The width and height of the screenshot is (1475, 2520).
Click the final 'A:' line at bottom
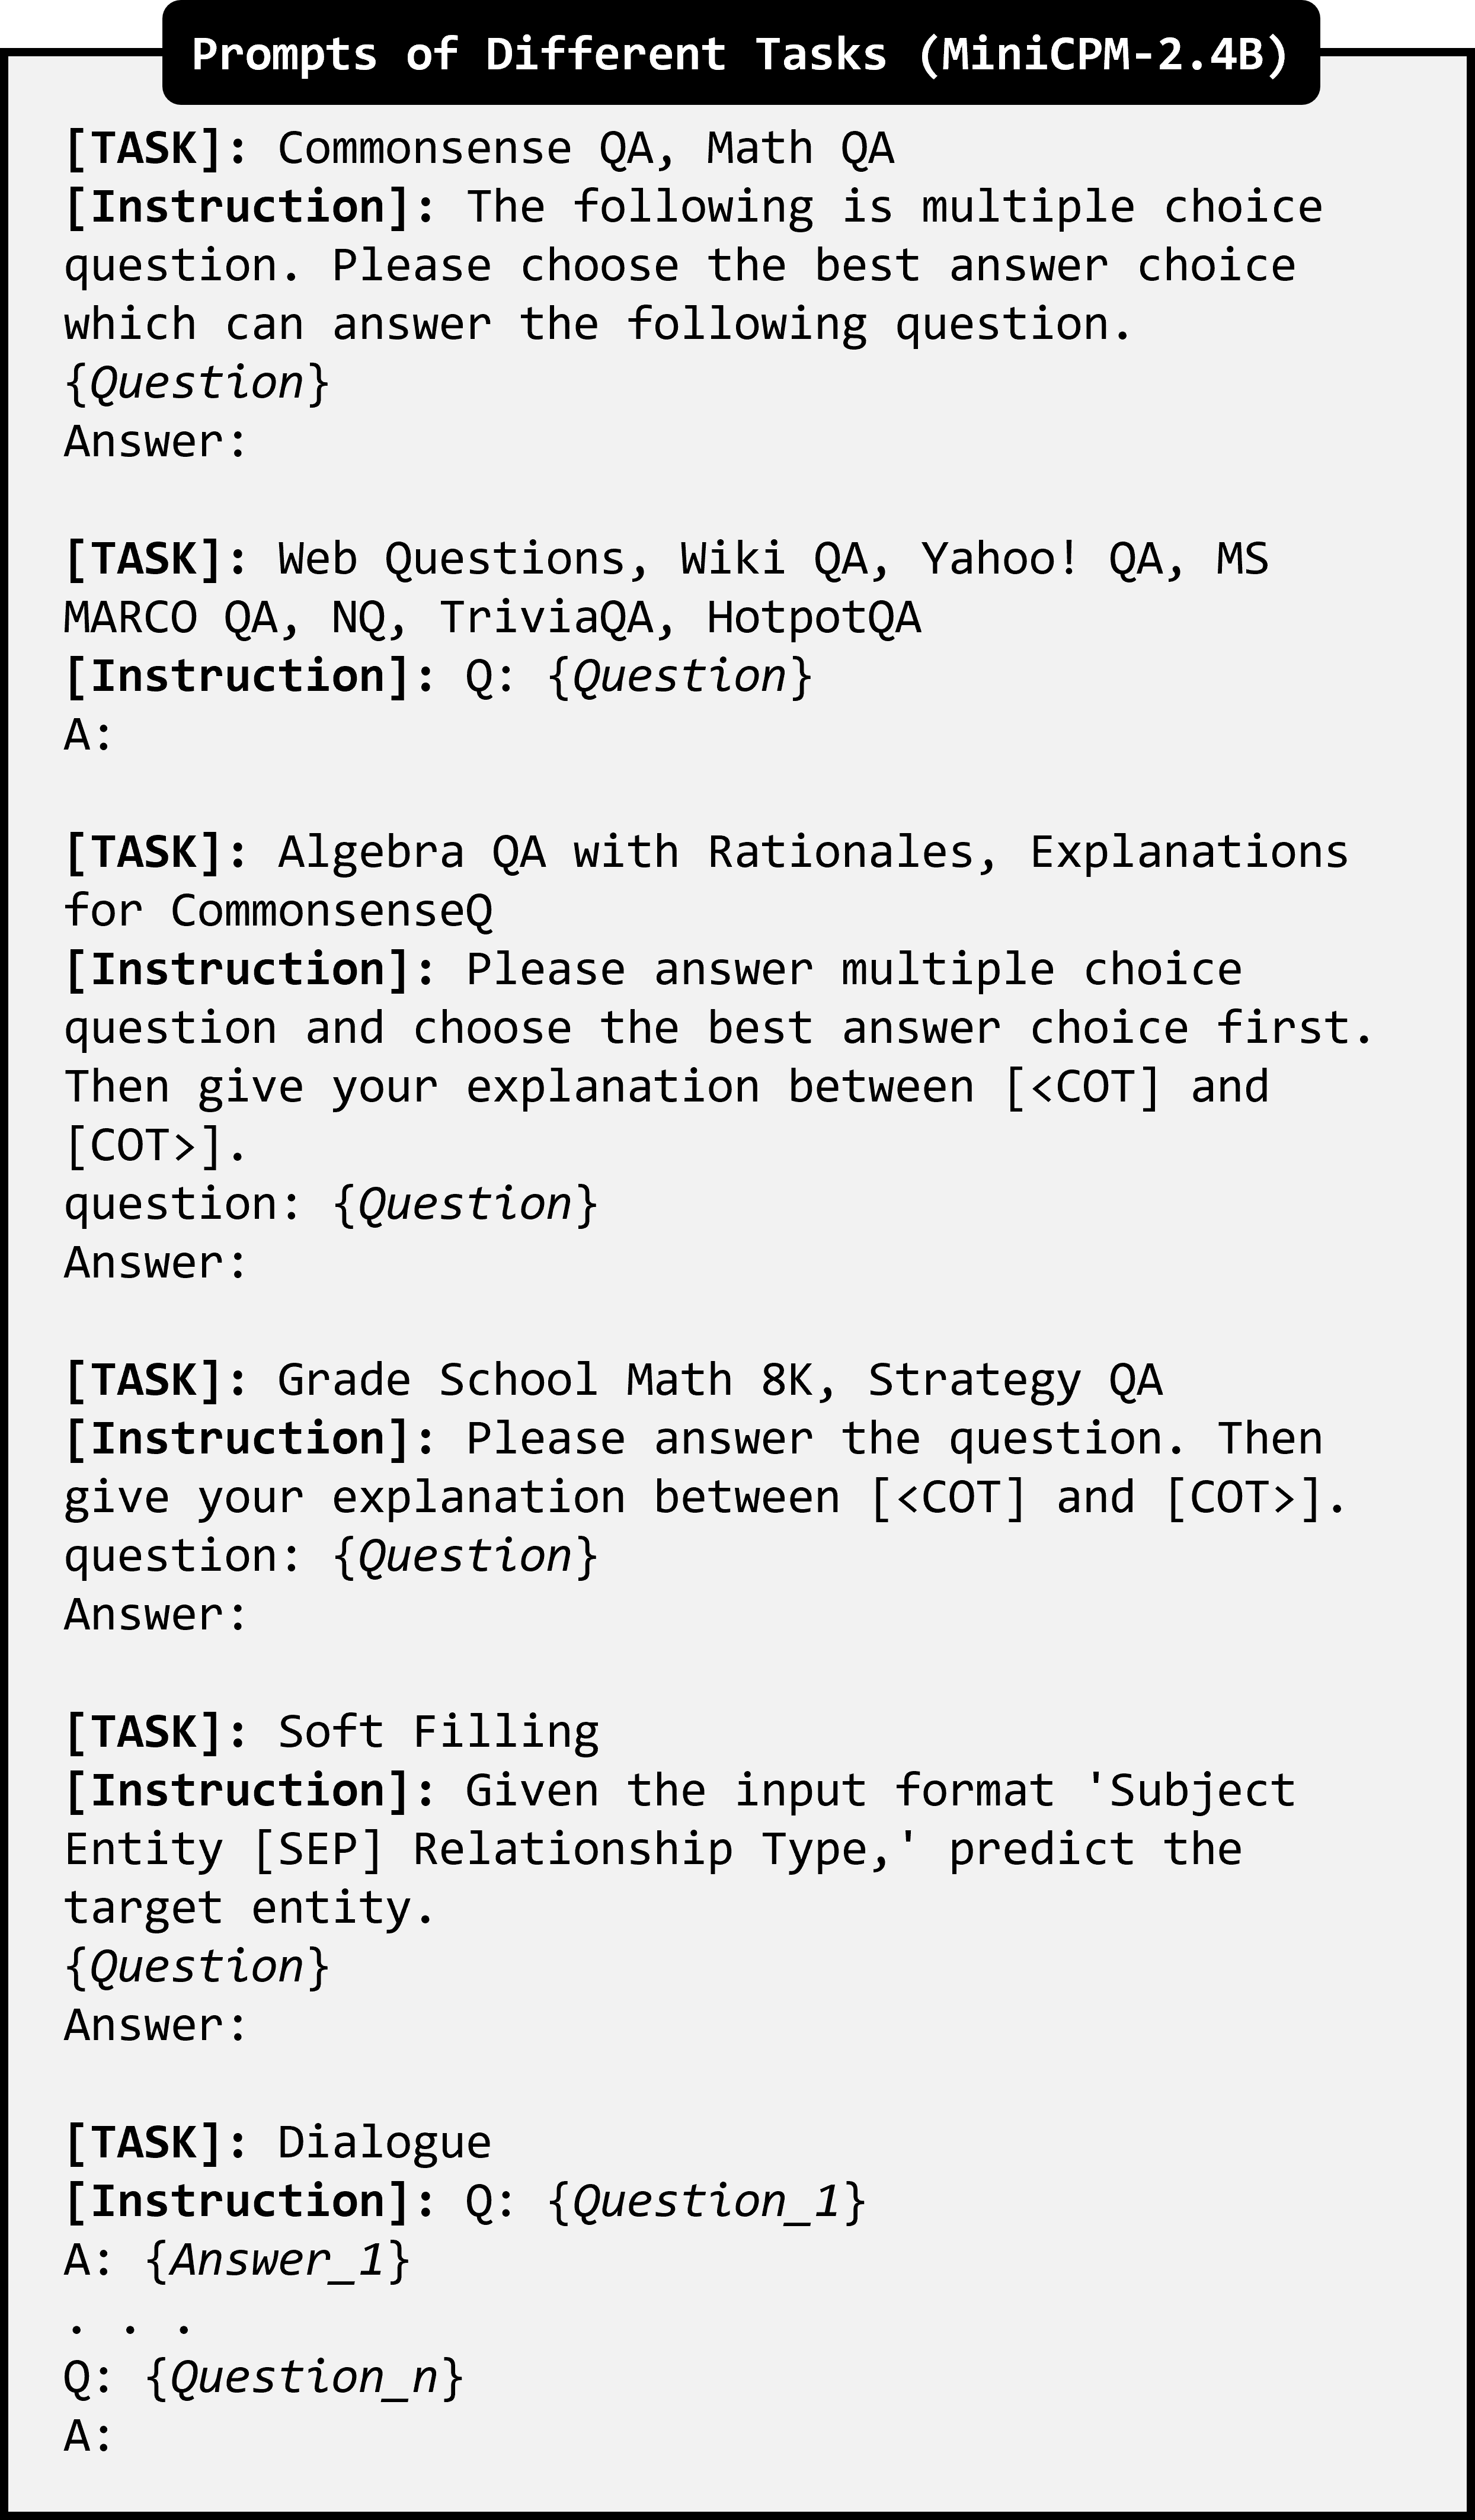89,2437
